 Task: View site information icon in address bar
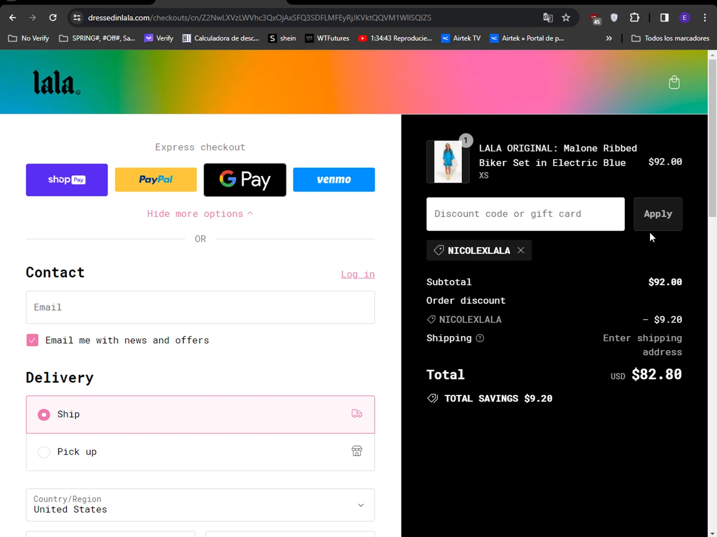click(76, 18)
